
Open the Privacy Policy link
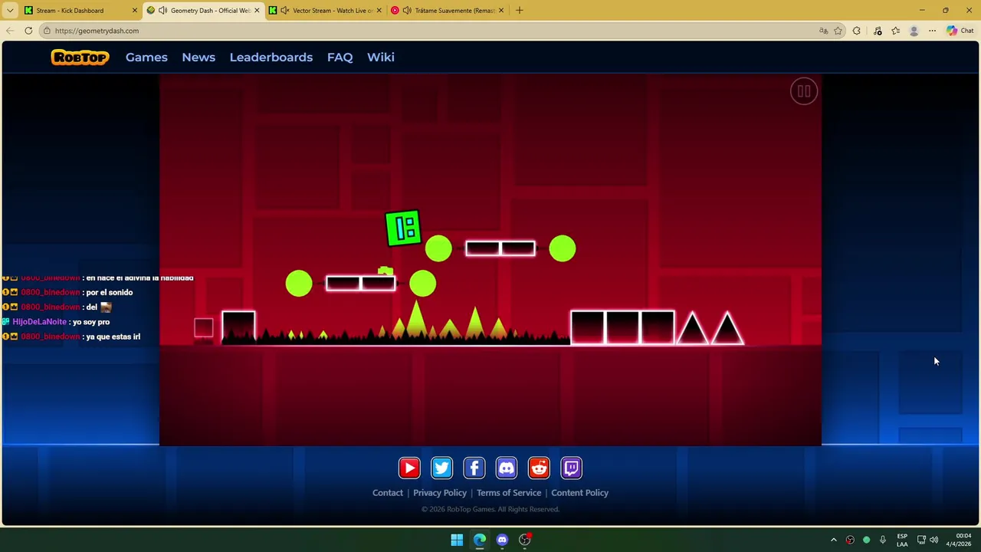point(440,493)
